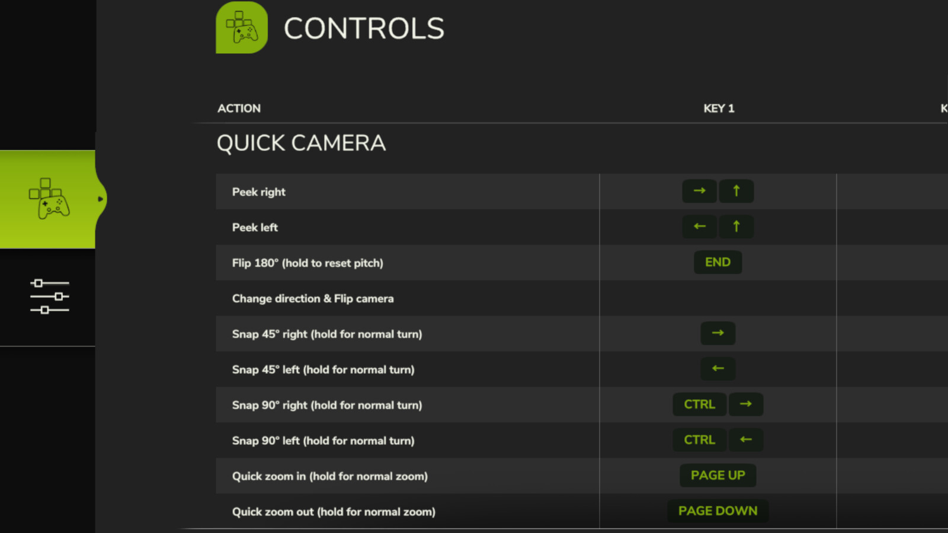Click the CTRL key for Snap 90° left
948x533 pixels.
(x=699, y=440)
